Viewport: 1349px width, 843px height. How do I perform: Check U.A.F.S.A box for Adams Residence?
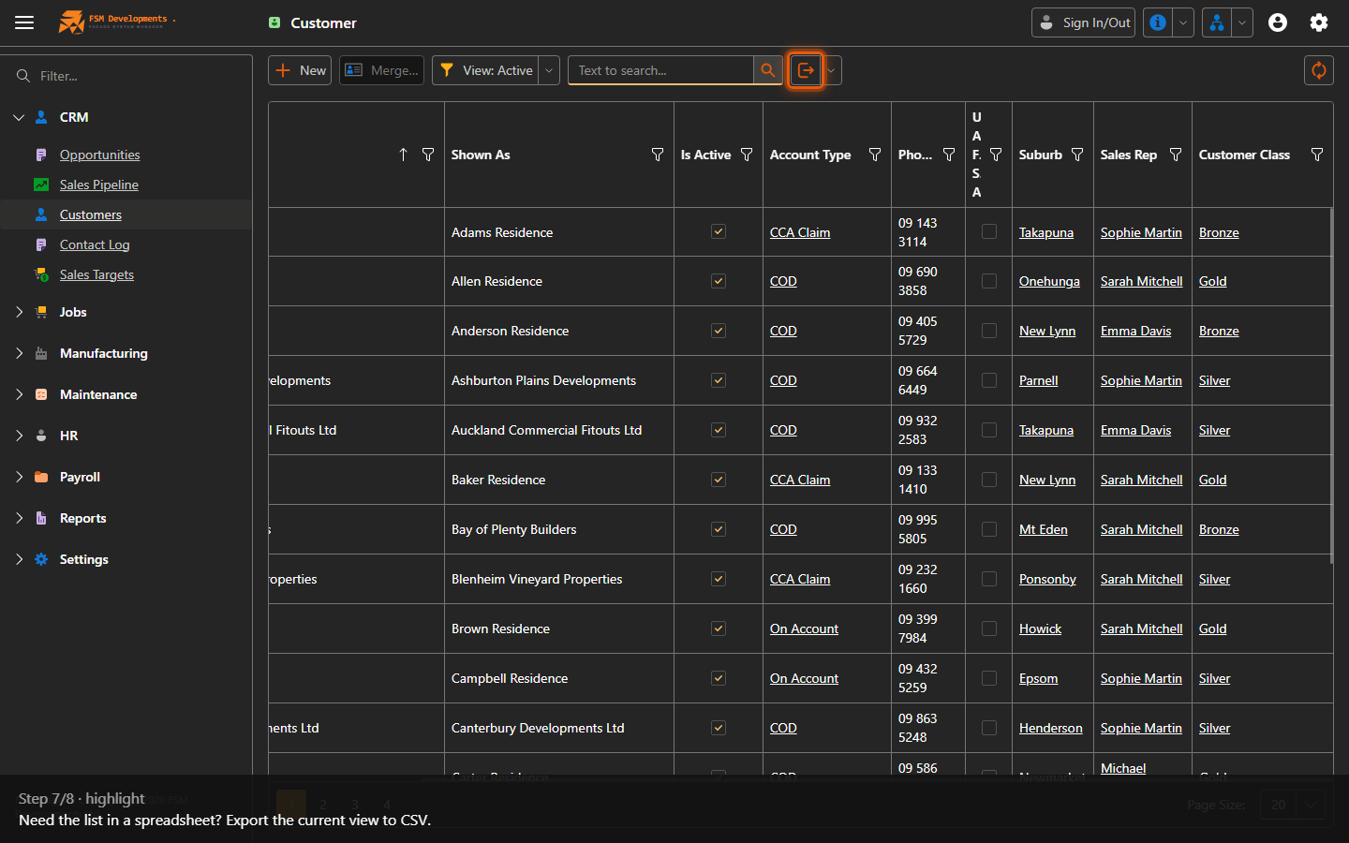(x=989, y=231)
